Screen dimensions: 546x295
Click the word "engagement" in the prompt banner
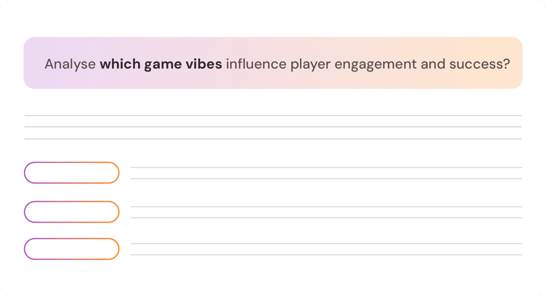[376, 64]
